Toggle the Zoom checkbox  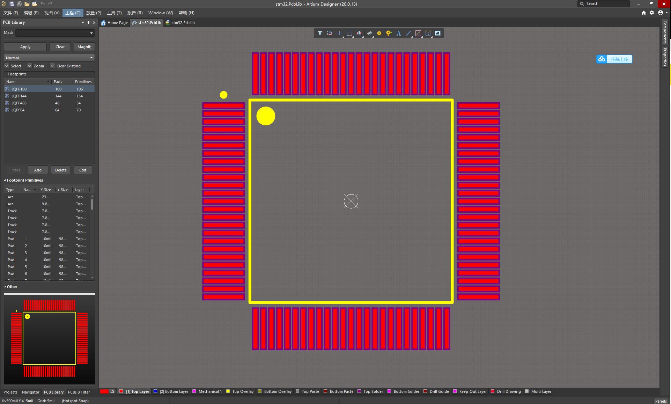(x=30, y=66)
